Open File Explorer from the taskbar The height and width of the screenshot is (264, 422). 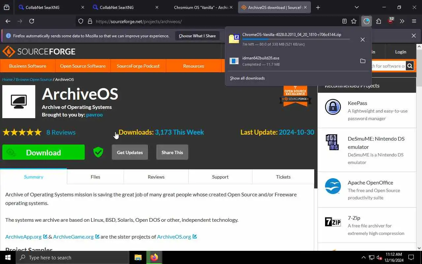coord(138,257)
